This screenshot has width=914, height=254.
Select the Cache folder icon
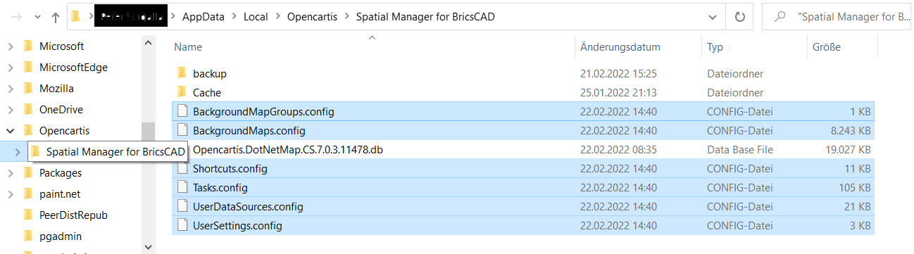(x=182, y=92)
